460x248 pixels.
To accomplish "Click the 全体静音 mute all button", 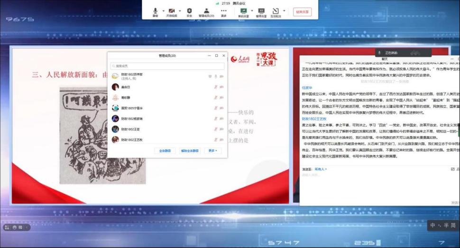I will coord(165,151).
